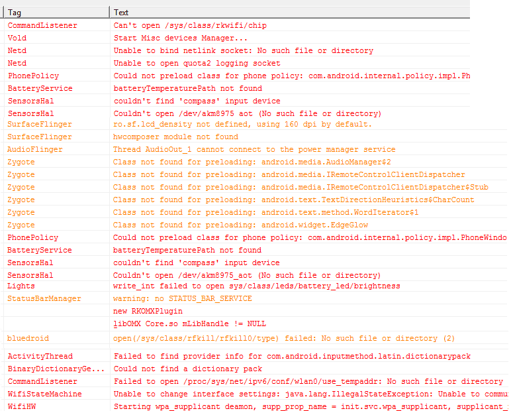The image size is (513, 411).
Task: Select "Unable to open quota2 logging socket" message
Action: coord(197,63)
